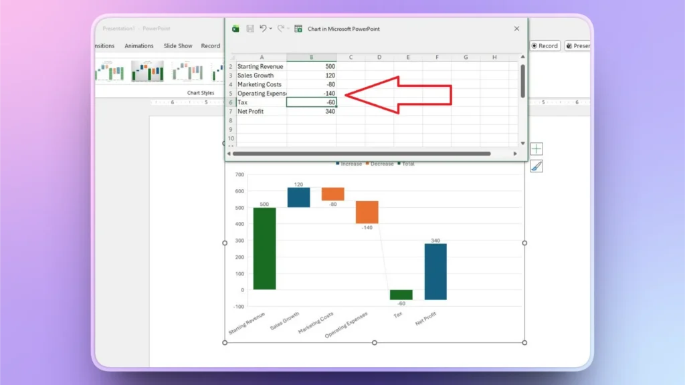685x385 pixels.
Task: Switch to the Animations ribbon tab
Action: point(138,45)
